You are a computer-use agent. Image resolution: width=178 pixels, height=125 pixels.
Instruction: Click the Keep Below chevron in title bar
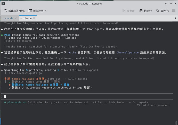click(x=166, y=4)
